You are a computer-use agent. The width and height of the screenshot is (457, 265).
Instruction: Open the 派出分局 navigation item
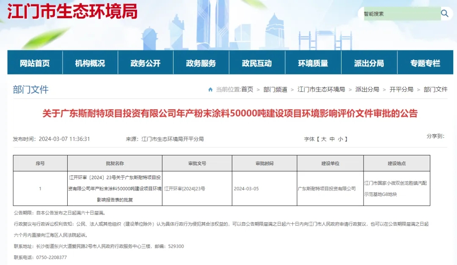coord(369,63)
